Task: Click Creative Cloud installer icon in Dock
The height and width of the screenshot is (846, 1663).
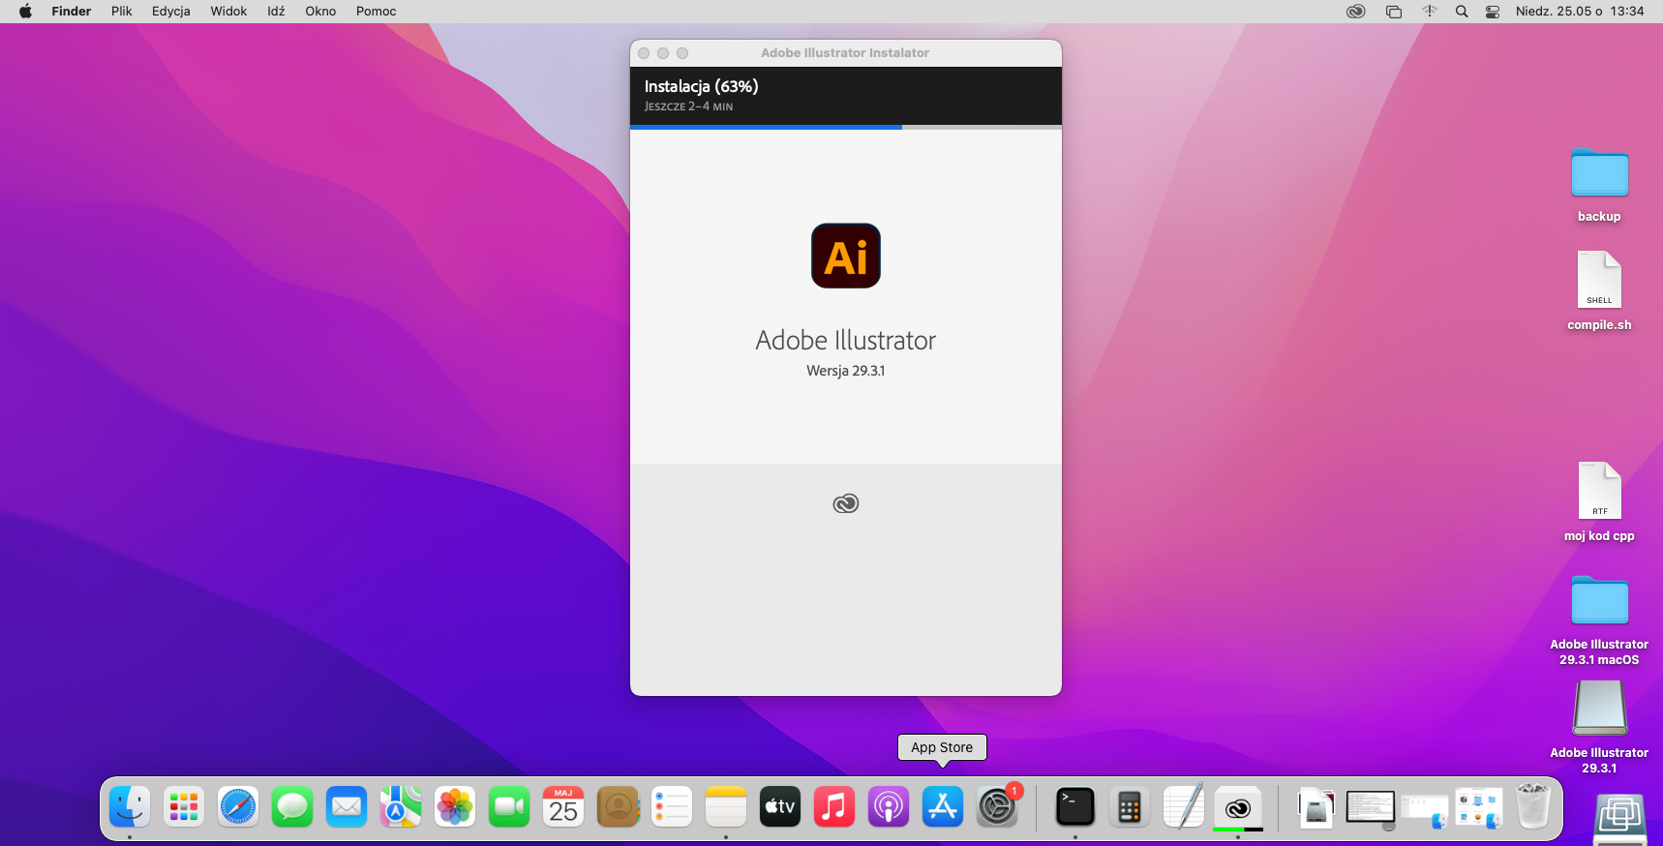Action: click(x=1237, y=806)
